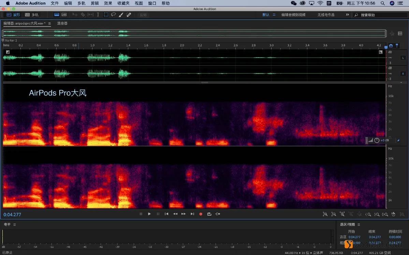Open the 文件 menu
The image size is (409, 255).
(55, 3)
